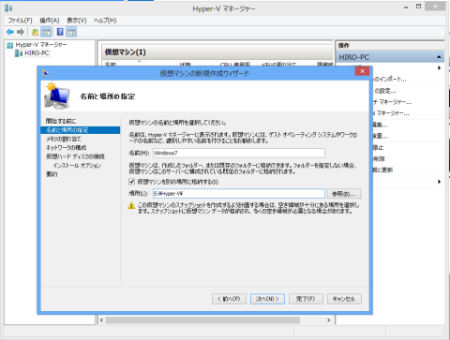Select the Hyper-V マネージャー root tree node
Screen dimensions: 450x340
point(41,45)
